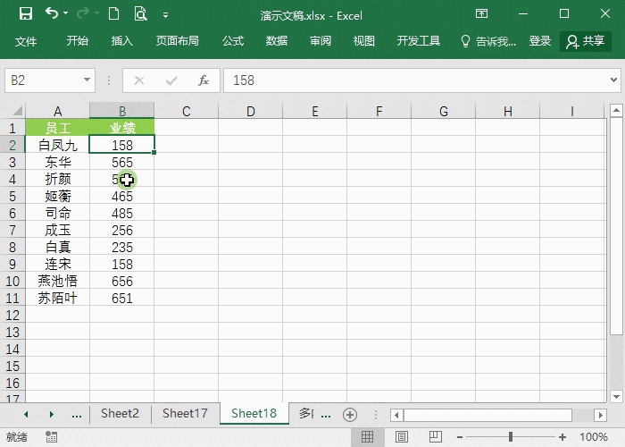The height and width of the screenshot is (447, 625).
Task: Expand the formula bar chevron
Action: 614,80
